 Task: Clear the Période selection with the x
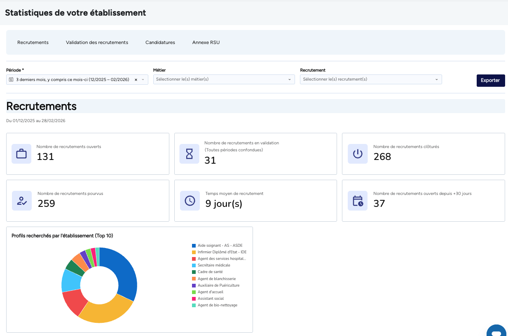[136, 79]
